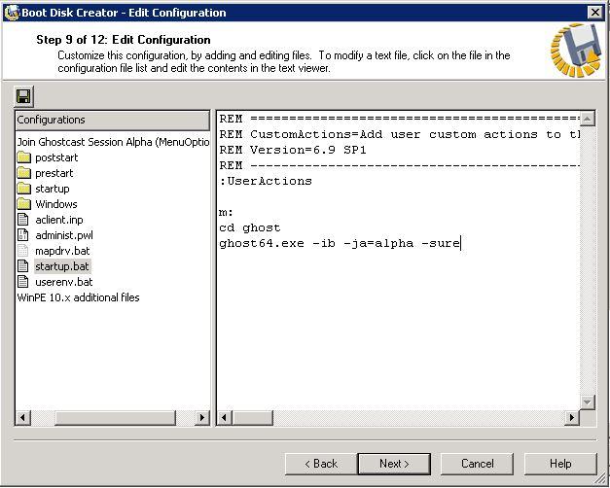Select the Windows folder icon

(x=24, y=204)
